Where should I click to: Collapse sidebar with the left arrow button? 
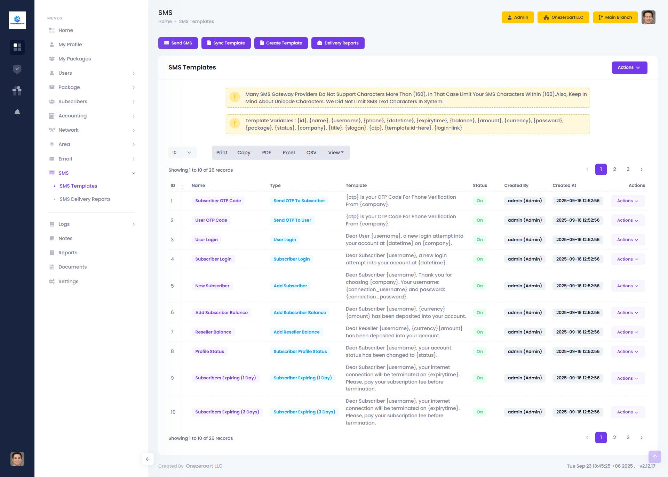(148, 459)
